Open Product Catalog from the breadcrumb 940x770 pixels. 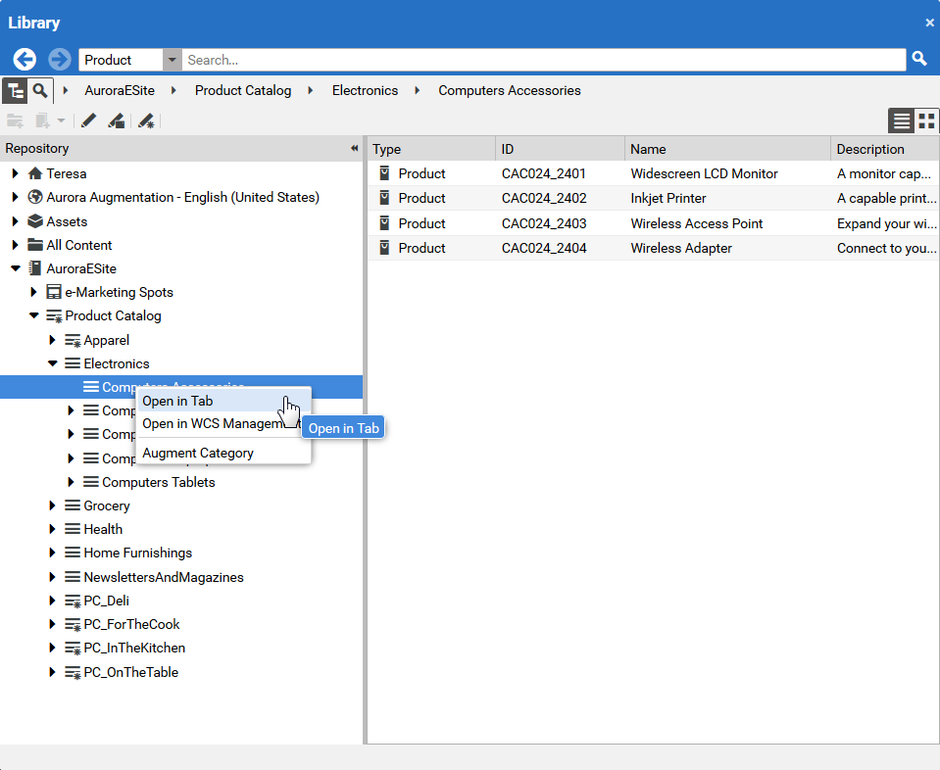[x=242, y=90]
